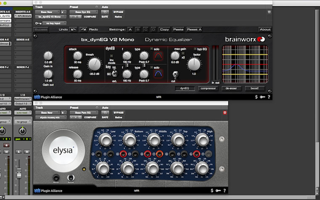Screen dimensions: 320x200
Task: Click the preset save icon in bx_dynEQ header
Action: coord(80,17)
